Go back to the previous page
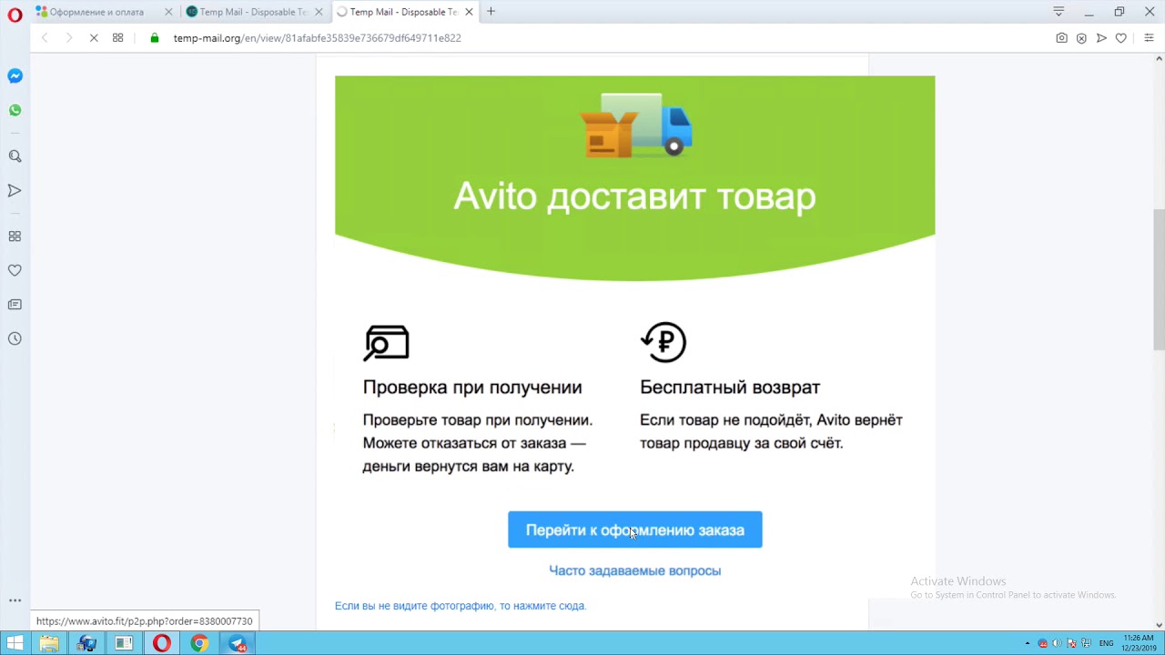Image resolution: width=1165 pixels, height=655 pixels. [x=45, y=38]
